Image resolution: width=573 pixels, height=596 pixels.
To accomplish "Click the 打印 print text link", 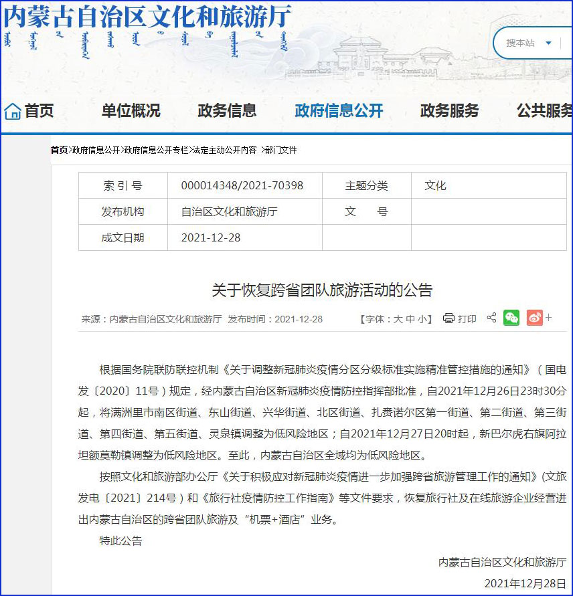I will (x=467, y=319).
